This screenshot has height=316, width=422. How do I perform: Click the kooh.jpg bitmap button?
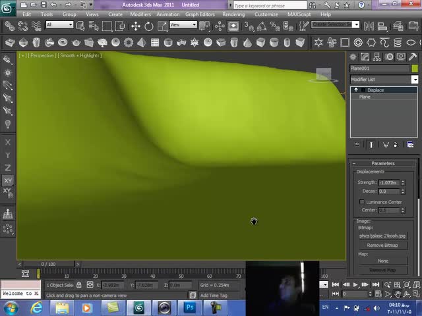(382, 236)
